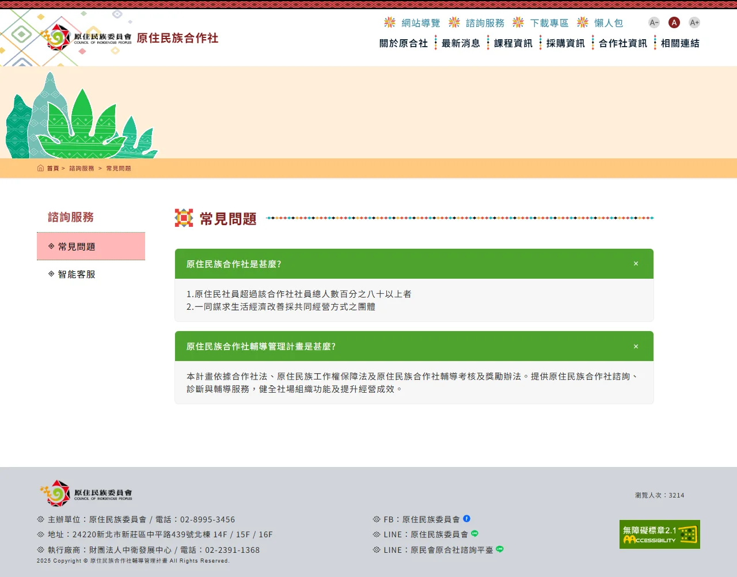Decrease font size with A- button

654,22
